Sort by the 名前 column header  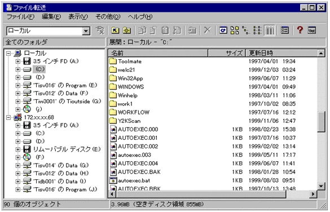point(158,53)
